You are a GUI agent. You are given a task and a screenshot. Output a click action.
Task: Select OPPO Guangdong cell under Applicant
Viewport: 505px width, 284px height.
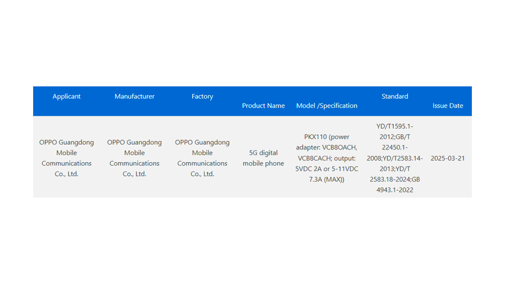click(67, 158)
